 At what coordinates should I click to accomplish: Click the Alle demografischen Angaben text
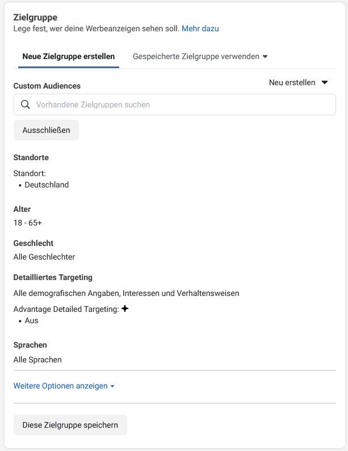click(x=126, y=293)
